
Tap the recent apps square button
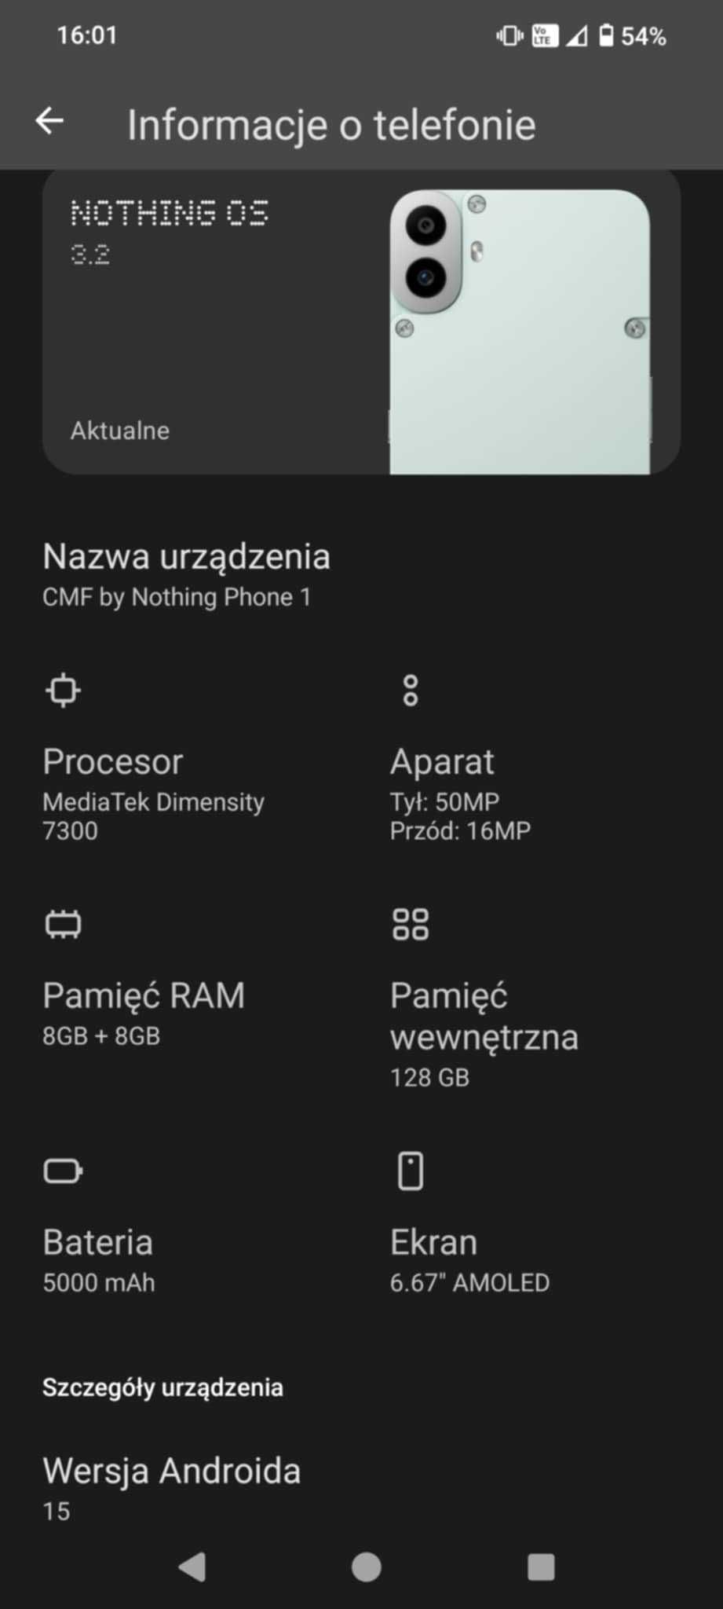click(x=541, y=1567)
